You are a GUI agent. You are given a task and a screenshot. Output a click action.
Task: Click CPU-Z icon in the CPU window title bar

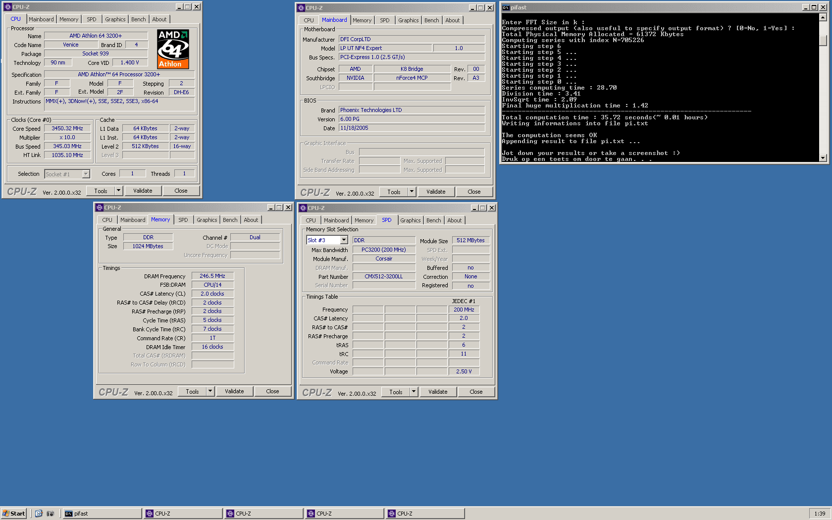pyautogui.click(x=7, y=7)
